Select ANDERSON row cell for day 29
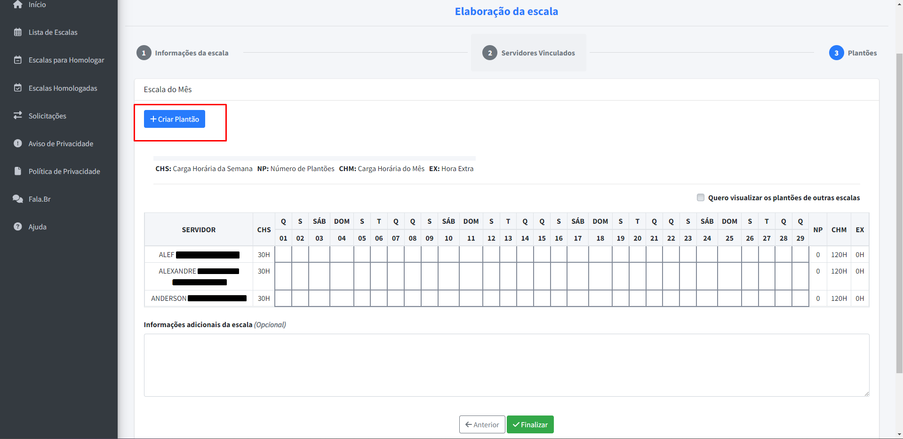This screenshot has width=903, height=439. coord(800,298)
